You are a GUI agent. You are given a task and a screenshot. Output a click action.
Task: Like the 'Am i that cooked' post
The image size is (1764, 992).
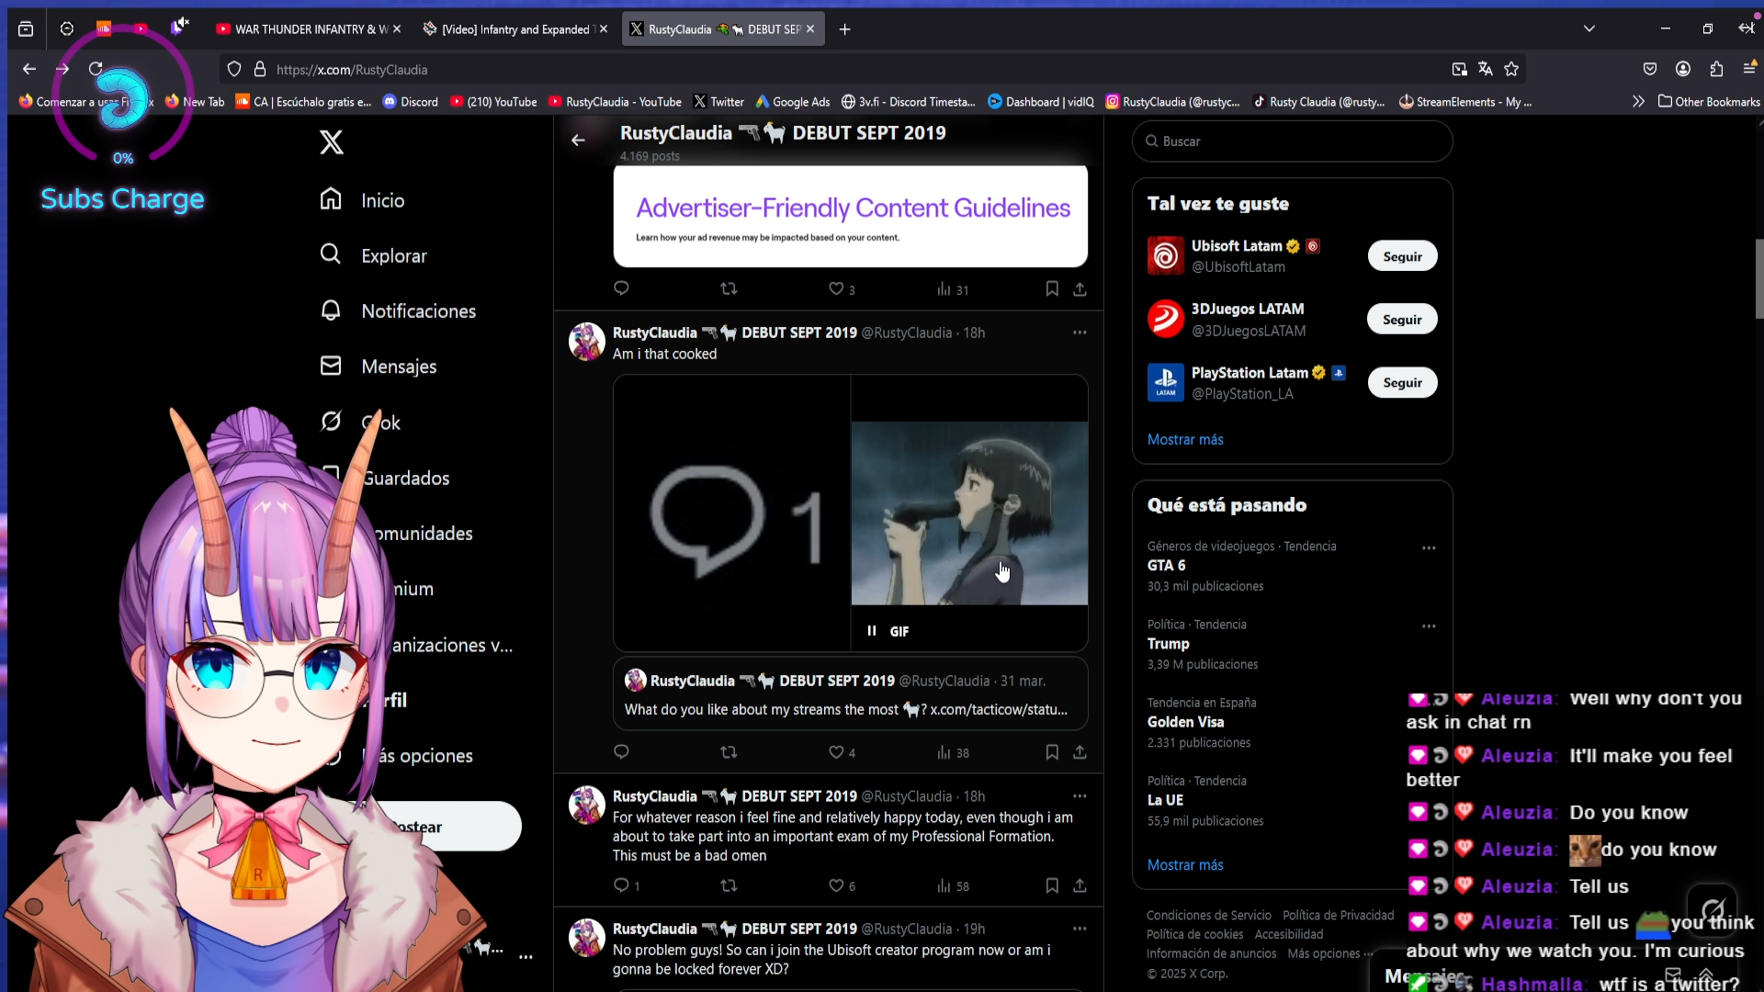pos(836,752)
